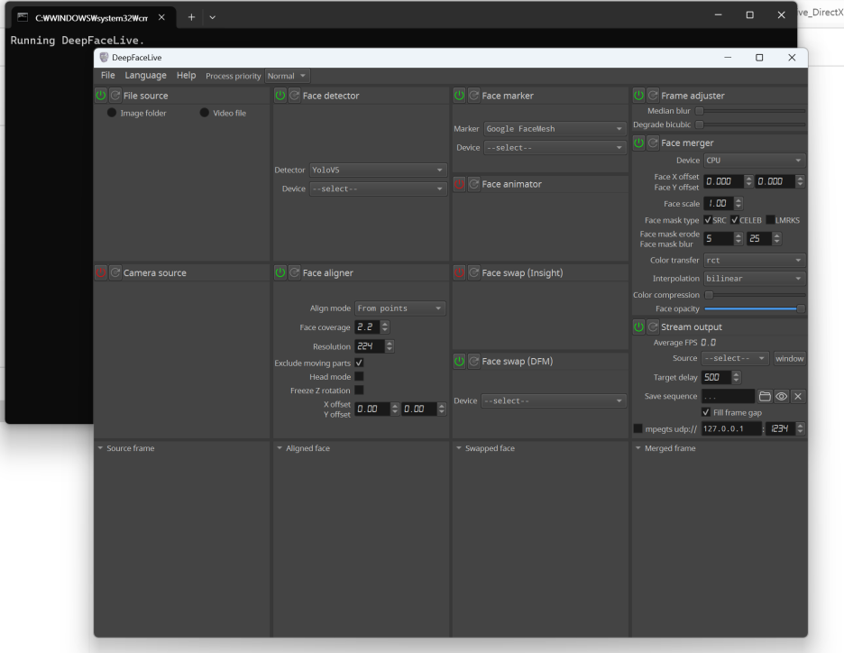Screen dimensions: 844x653
Task: Toggle Fill frame gap checkbox
Action: coord(706,412)
